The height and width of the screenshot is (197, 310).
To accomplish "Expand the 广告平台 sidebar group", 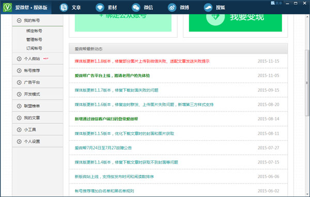I will pos(38,83).
